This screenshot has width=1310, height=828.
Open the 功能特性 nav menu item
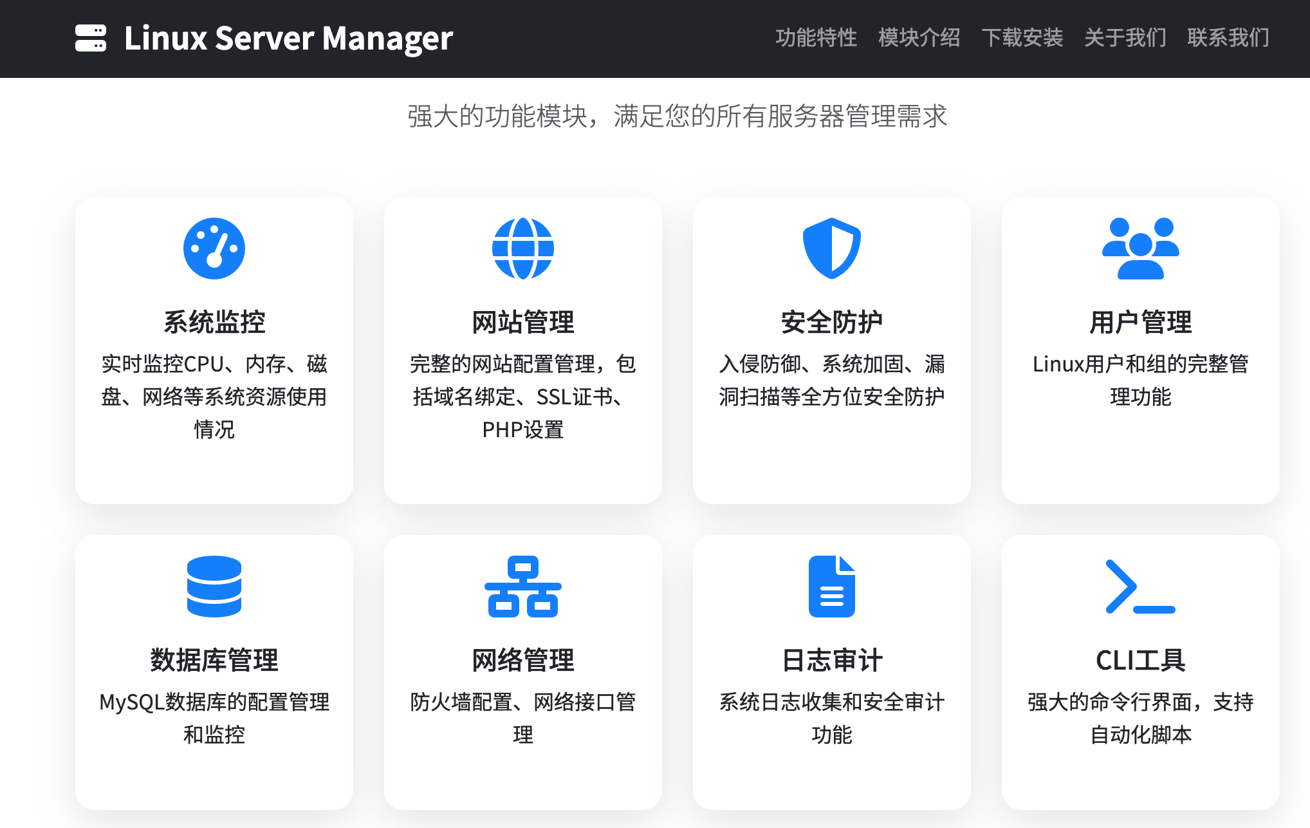tap(816, 38)
